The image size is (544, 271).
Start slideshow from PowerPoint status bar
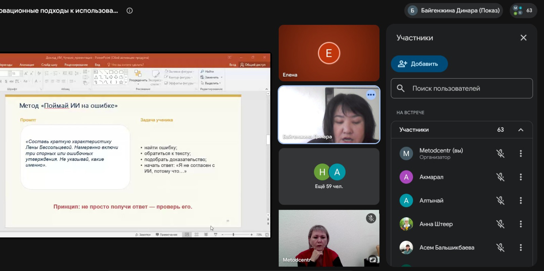click(216, 235)
